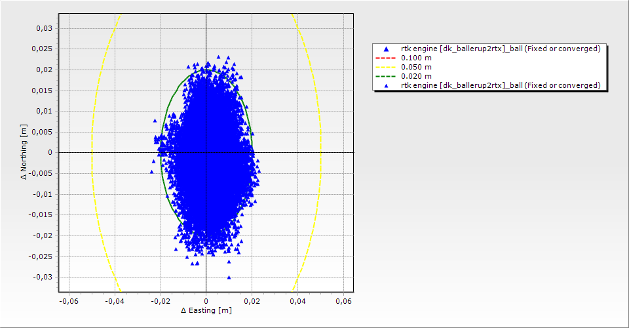Screen dimensions: 629x328
Task: Click the 0,02 tick on the Easting axis
Action: pyautogui.click(x=252, y=301)
